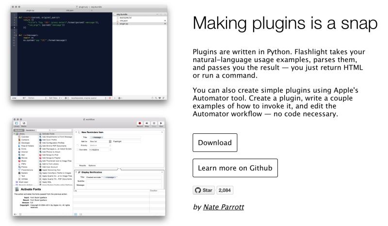Select Add Color Profile action

coord(49,140)
